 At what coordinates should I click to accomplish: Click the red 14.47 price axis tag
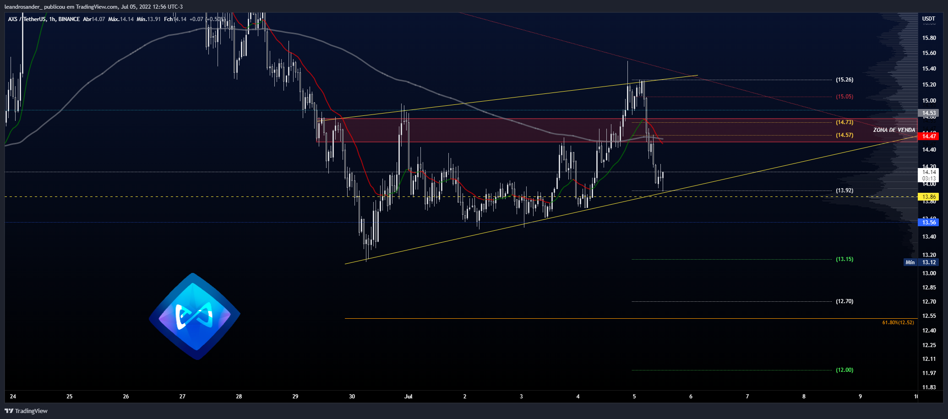coord(929,136)
